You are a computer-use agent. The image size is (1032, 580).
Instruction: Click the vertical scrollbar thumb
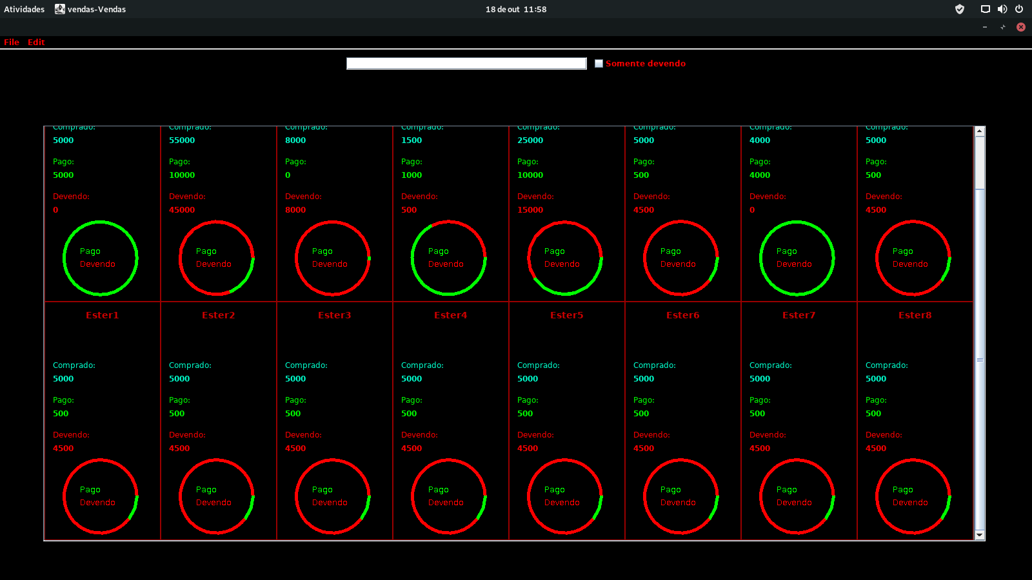[x=980, y=360]
